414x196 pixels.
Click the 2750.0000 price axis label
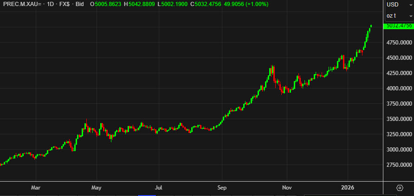pyautogui.click(x=399, y=165)
